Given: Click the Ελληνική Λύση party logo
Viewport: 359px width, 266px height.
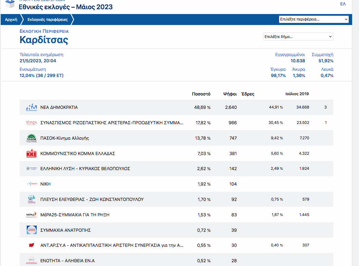Looking at the screenshot, I should point(32,169).
